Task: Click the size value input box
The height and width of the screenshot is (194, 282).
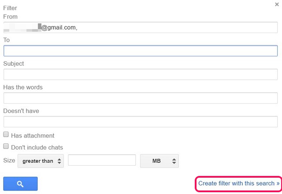Action: [102, 160]
